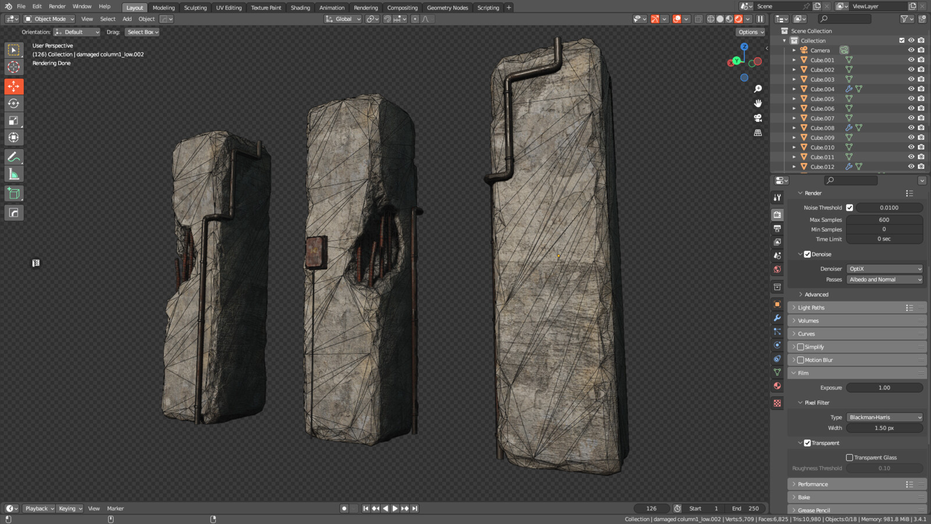Open the Render menu
The image size is (931, 524).
point(56,6)
